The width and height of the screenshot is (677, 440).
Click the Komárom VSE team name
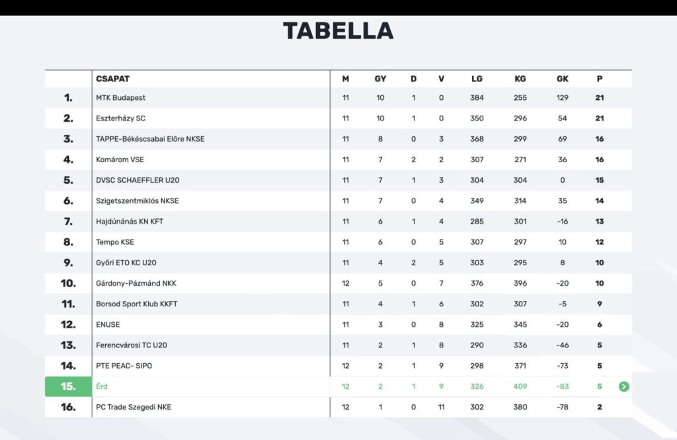point(120,159)
